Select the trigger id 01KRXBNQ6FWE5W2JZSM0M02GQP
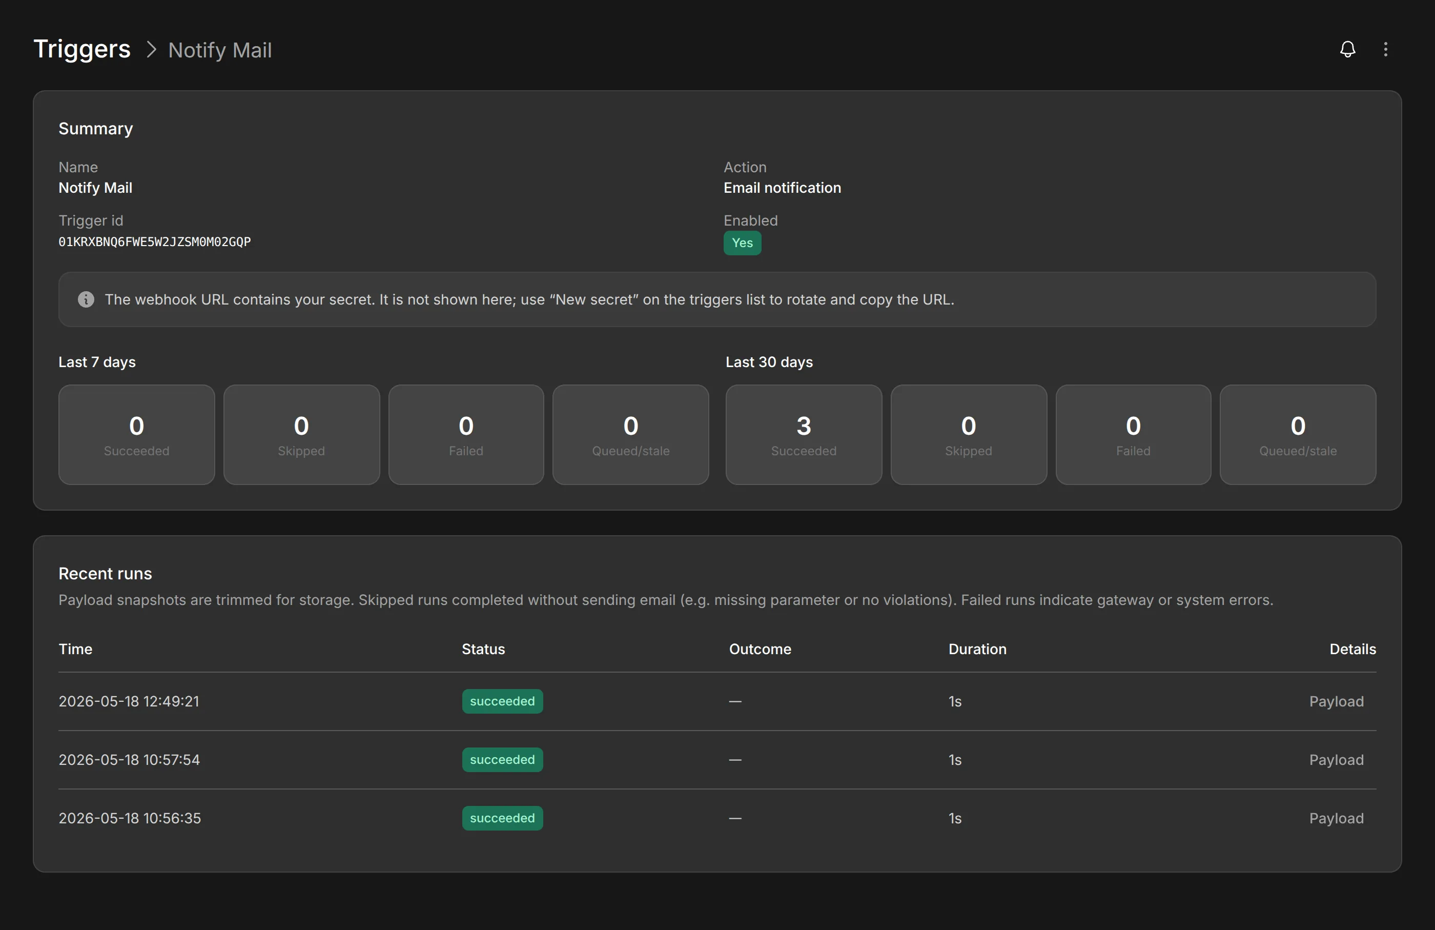The width and height of the screenshot is (1435, 930). (x=154, y=242)
